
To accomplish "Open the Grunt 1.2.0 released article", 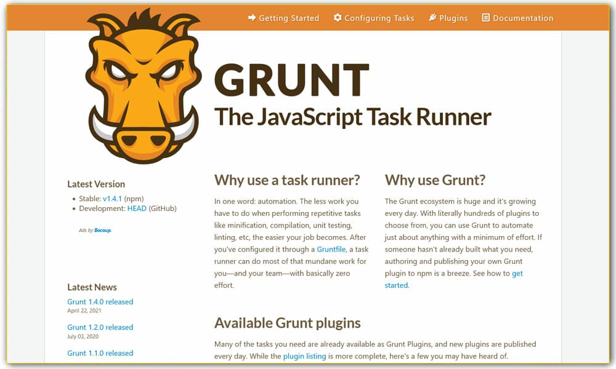I will 100,327.
